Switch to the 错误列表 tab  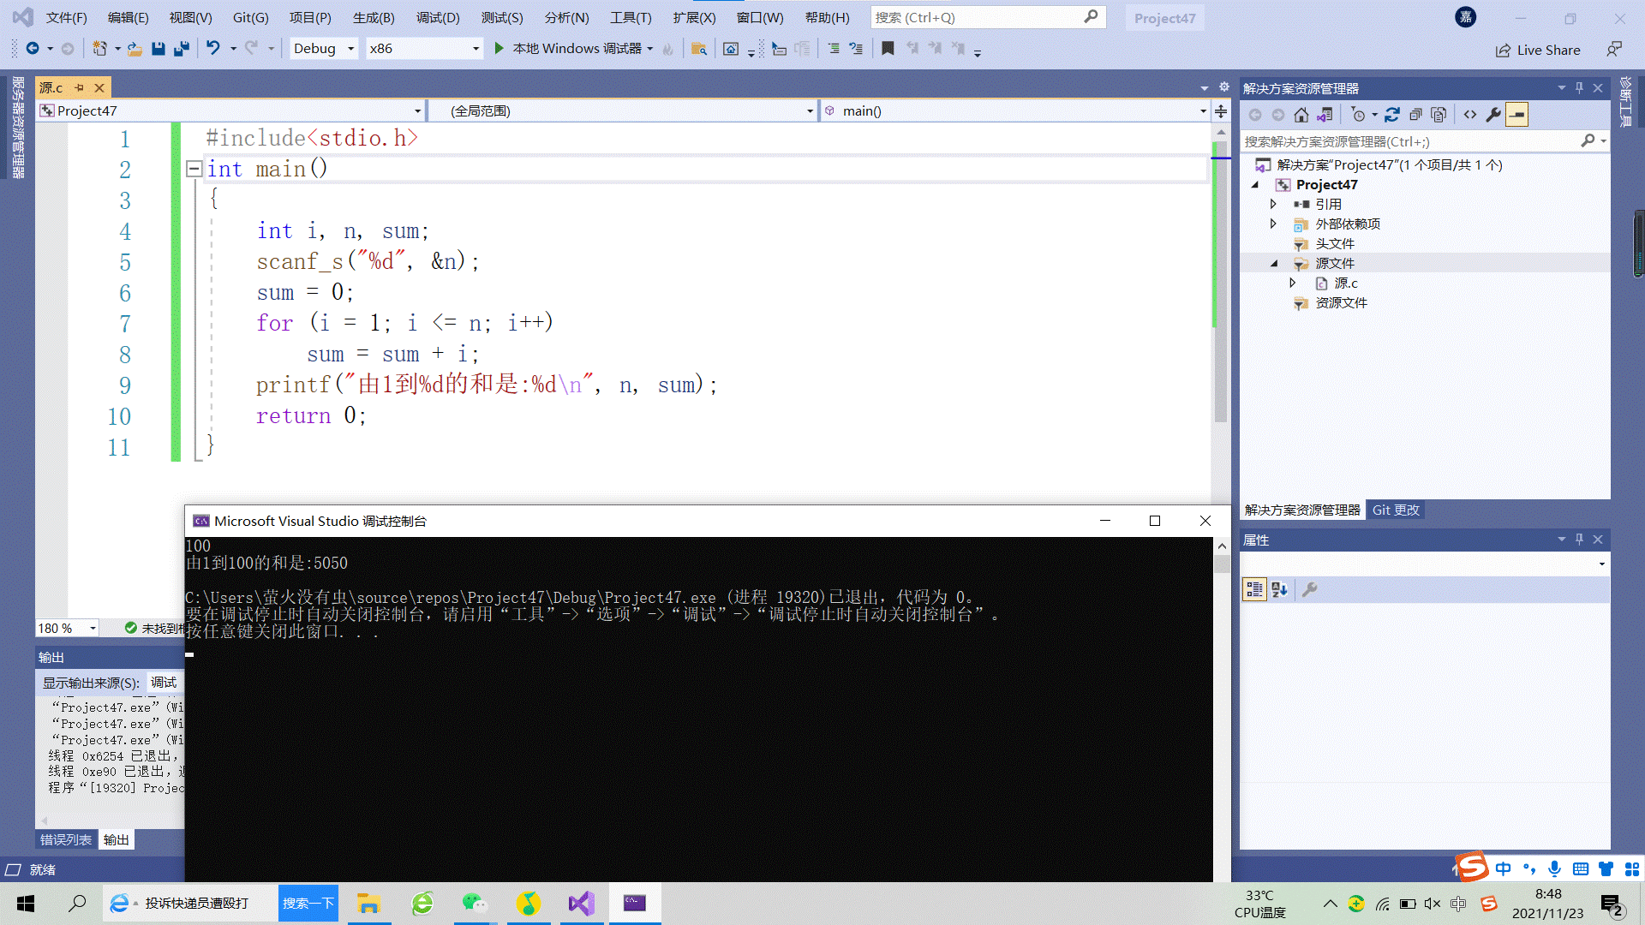click(x=65, y=839)
